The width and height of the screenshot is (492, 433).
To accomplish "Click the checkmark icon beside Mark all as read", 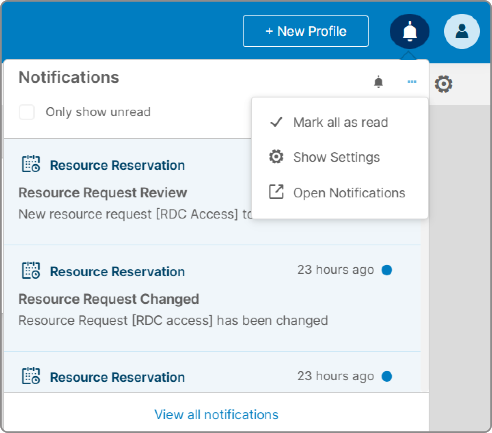I will point(276,122).
